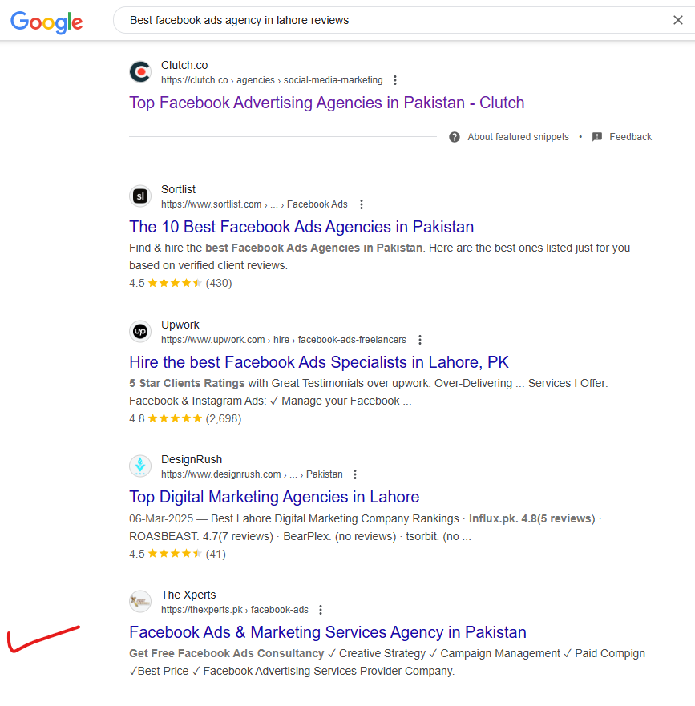Screen dimensions: 695x706
Task: Click the DesignRush favicon
Action: [x=140, y=466]
